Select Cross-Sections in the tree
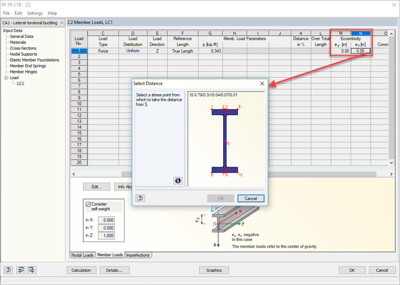Screen dimensions: 400x285 23,48
